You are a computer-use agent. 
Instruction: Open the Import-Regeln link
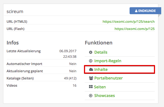(108, 61)
